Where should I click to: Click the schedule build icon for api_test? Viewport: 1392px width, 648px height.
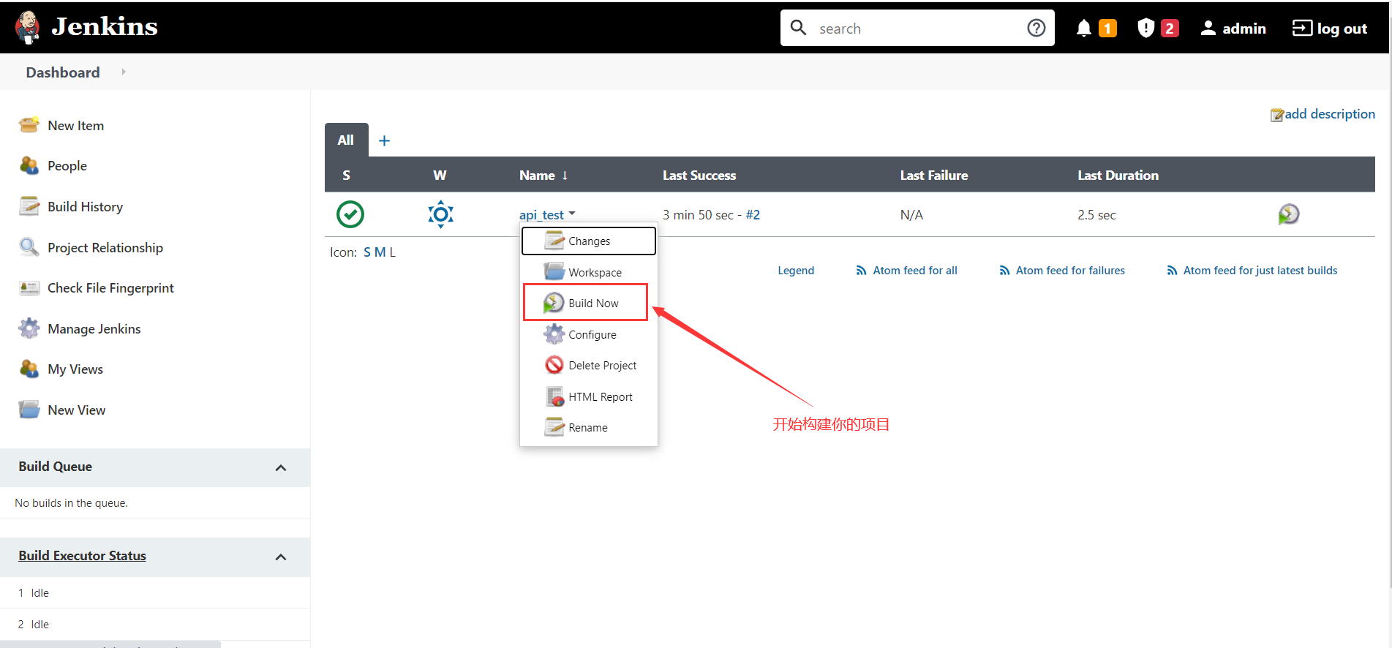point(1288,214)
